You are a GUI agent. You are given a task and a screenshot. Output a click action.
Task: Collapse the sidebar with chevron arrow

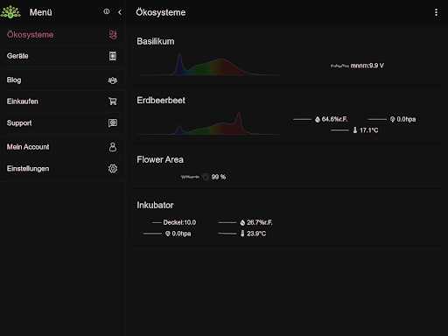120,12
